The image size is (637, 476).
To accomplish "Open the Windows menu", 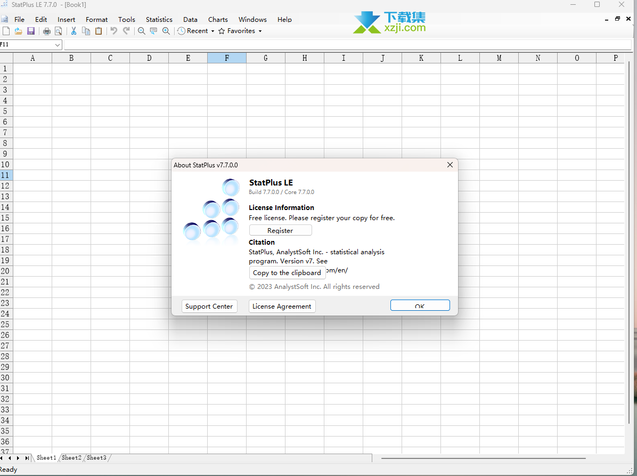I will 252,20.
